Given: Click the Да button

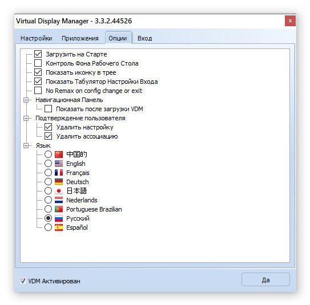Looking at the screenshot, I should click(265, 279).
